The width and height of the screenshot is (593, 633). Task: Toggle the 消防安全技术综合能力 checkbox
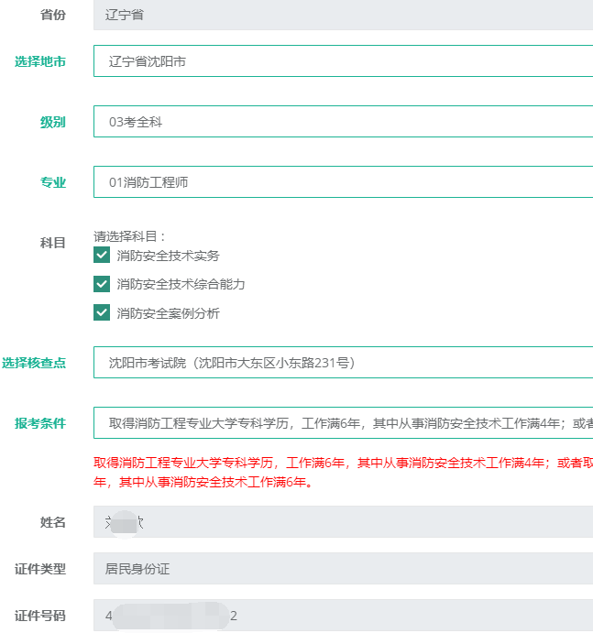102,284
